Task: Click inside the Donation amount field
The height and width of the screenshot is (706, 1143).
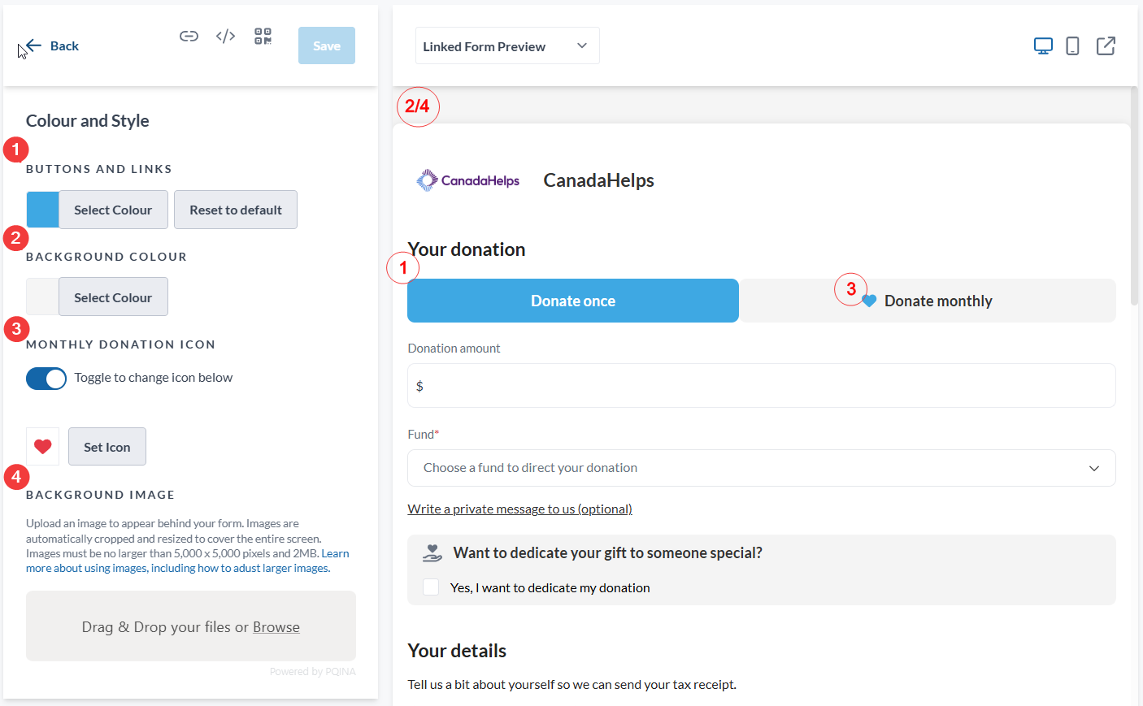Action: tap(761, 385)
